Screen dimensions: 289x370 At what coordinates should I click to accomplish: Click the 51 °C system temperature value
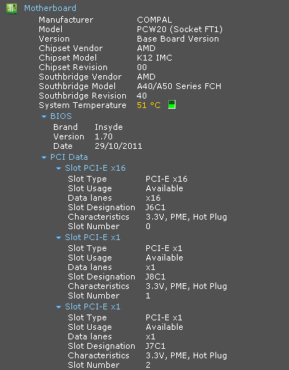pyautogui.click(x=149, y=105)
